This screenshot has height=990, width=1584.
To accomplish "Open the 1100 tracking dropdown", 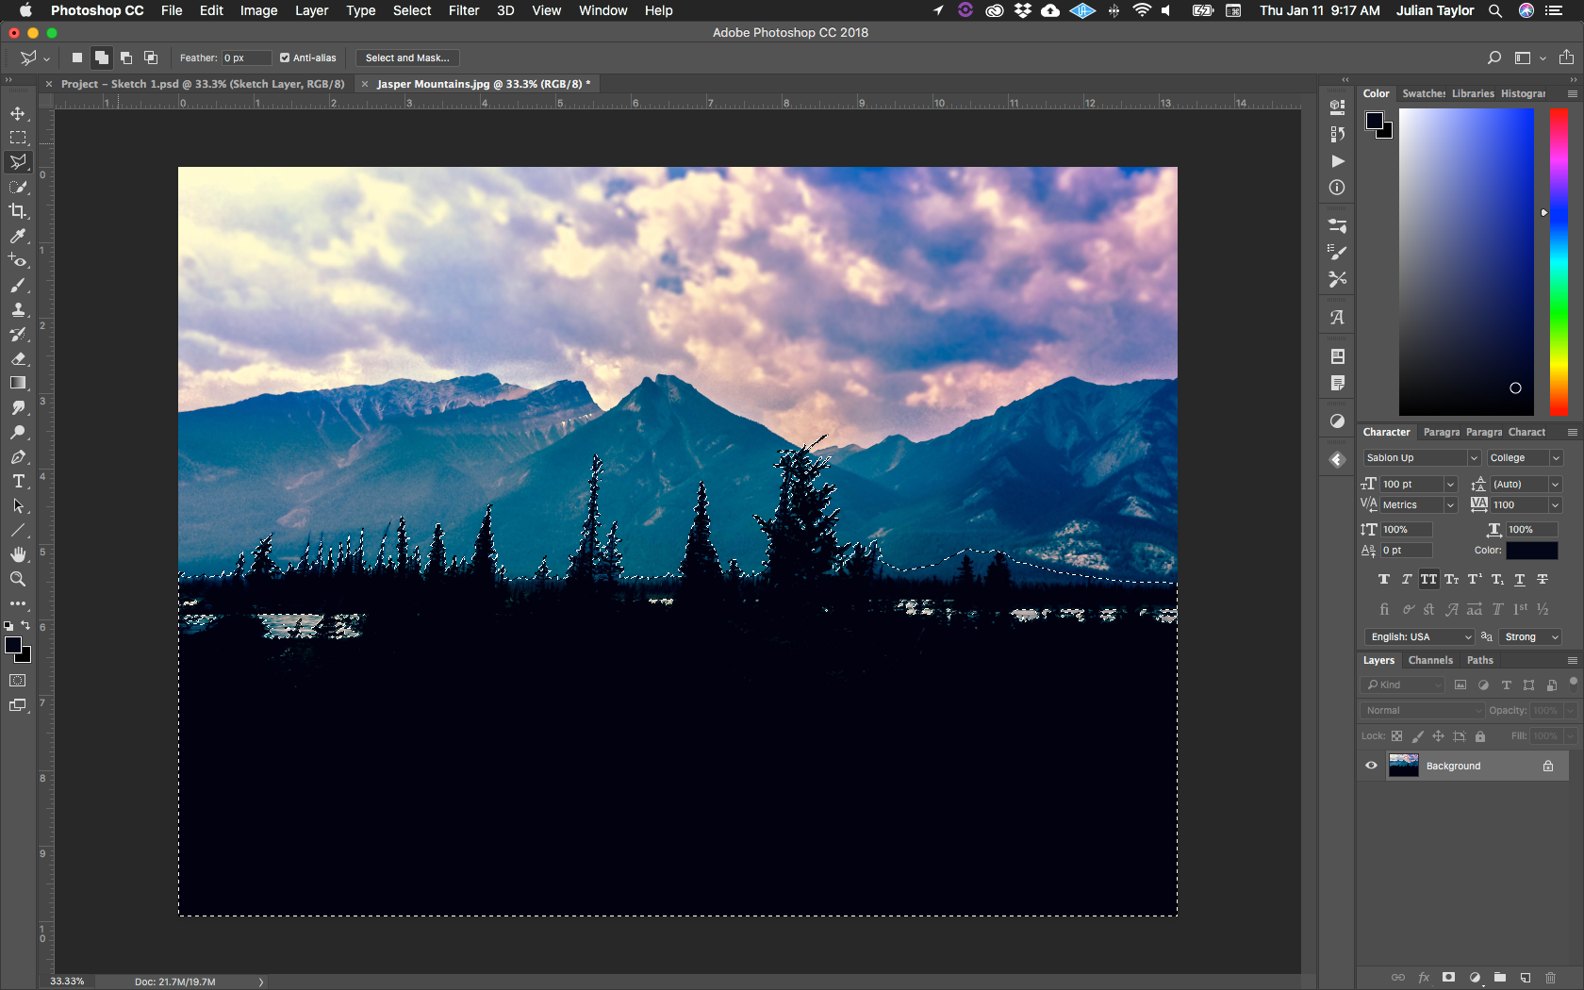I will (1556, 505).
